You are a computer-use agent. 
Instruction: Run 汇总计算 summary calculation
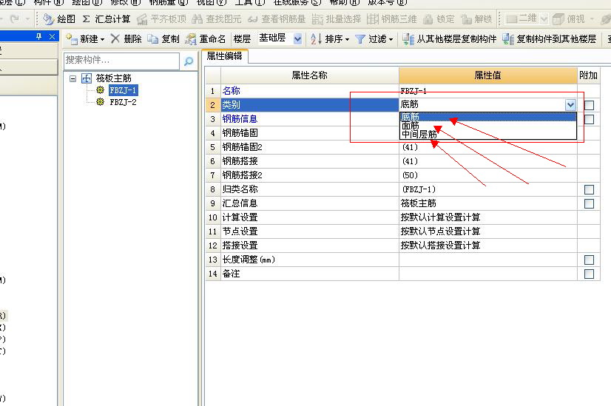tap(106, 18)
